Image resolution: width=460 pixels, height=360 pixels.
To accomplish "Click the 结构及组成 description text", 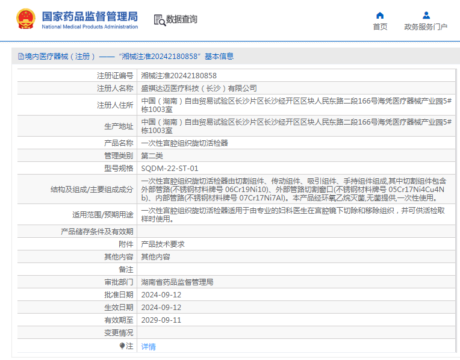I will 294,189.
